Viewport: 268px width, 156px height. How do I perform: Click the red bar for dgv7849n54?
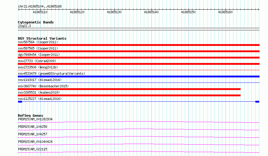click(x=139, y=58)
